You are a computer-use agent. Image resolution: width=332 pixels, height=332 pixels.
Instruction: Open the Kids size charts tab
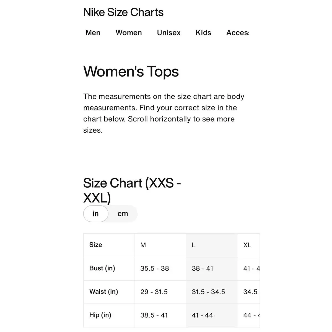(x=203, y=33)
